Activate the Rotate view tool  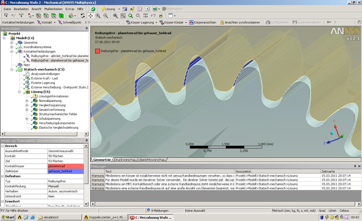click(83, 16)
